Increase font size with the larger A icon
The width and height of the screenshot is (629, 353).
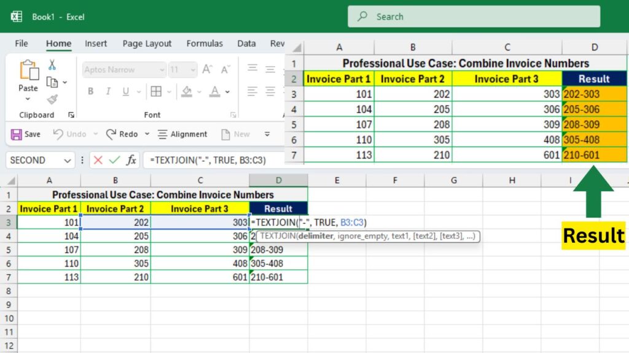click(x=207, y=69)
